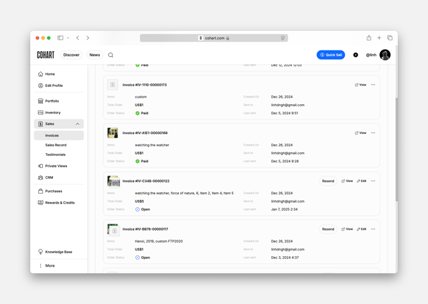Toggle the Safari sidebar button
Screen dimensions: 428x304
click(60, 38)
